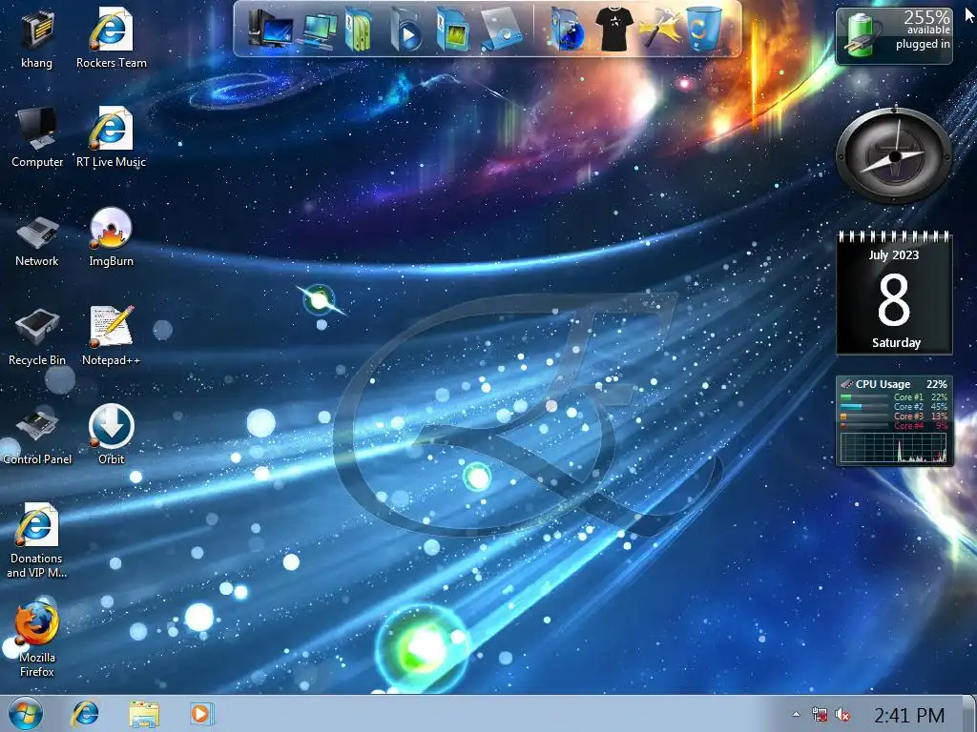Viewport: 977px width, 732px height.
Task: Open the globe folder icon in dock
Action: tap(568, 30)
